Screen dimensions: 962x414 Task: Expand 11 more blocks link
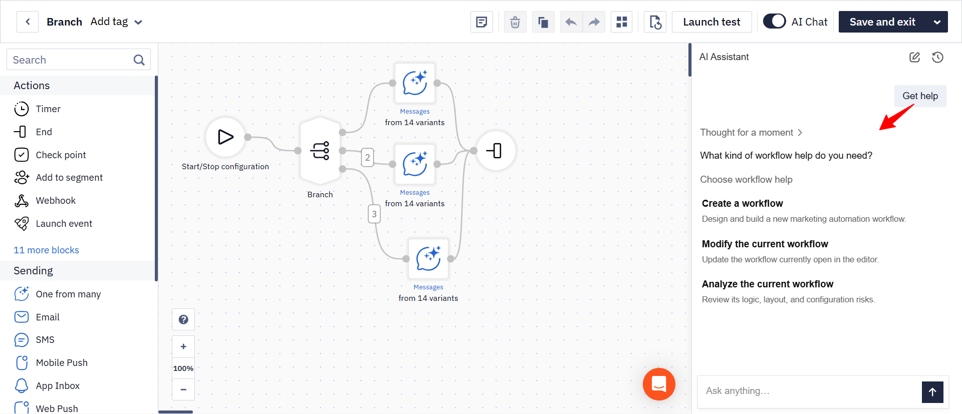click(46, 250)
